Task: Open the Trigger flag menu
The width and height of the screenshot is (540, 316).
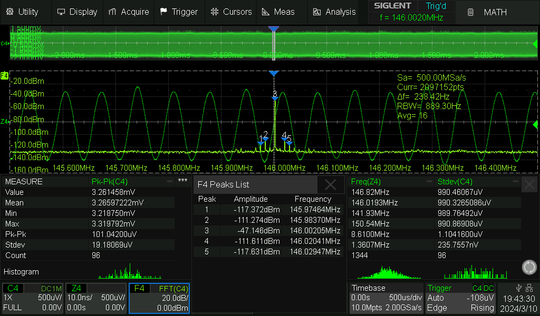Action: pos(179,12)
